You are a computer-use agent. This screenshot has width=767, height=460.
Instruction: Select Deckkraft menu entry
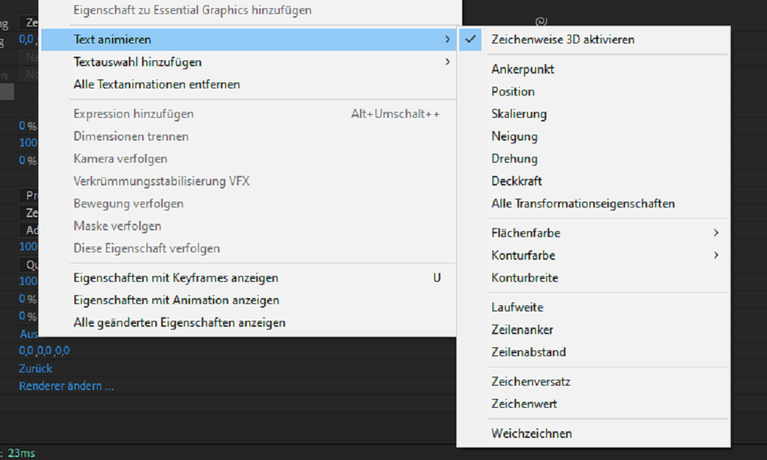coord(517,181)
